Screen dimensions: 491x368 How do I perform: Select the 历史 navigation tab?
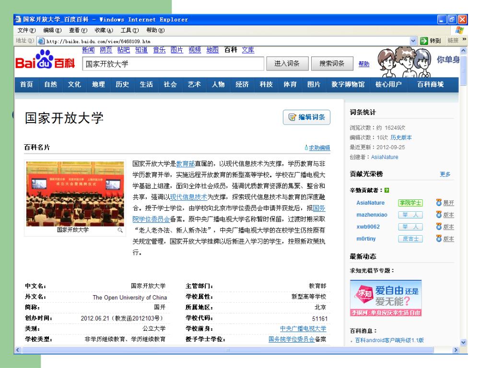pyautogui.click(x=122, y=84)
